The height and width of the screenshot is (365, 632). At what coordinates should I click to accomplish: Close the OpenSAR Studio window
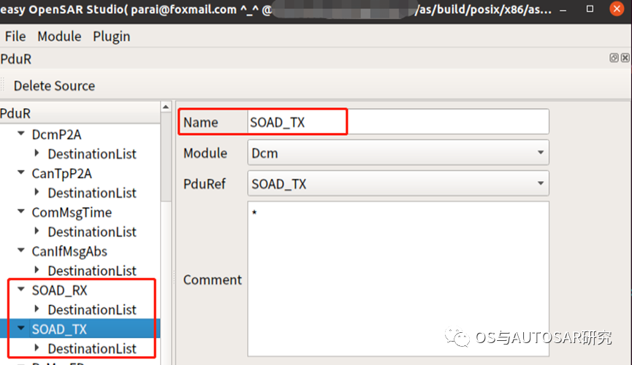tap(617, 9)
